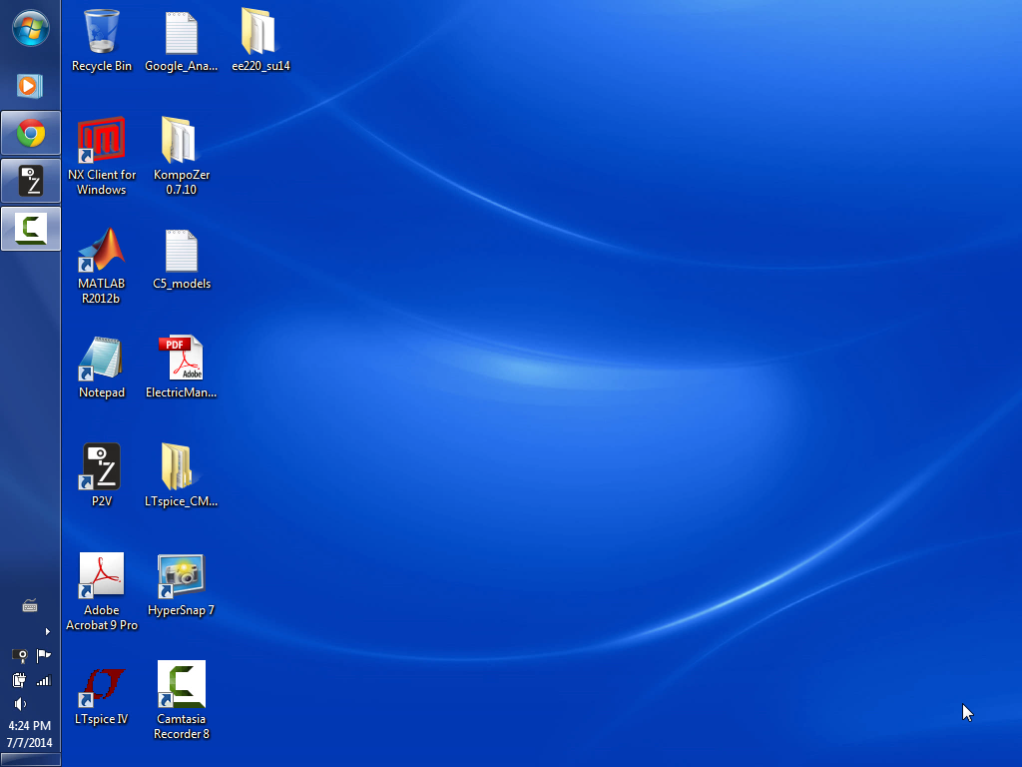1022x767 pixels.
Task: Switch to Google Chrome in taskbar
Action: [31, 133]
